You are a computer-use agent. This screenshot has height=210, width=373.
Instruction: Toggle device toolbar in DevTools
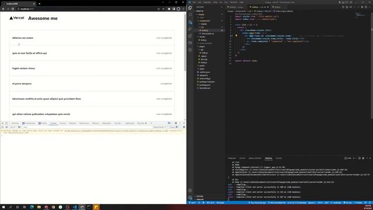click(x=6, y=123)
